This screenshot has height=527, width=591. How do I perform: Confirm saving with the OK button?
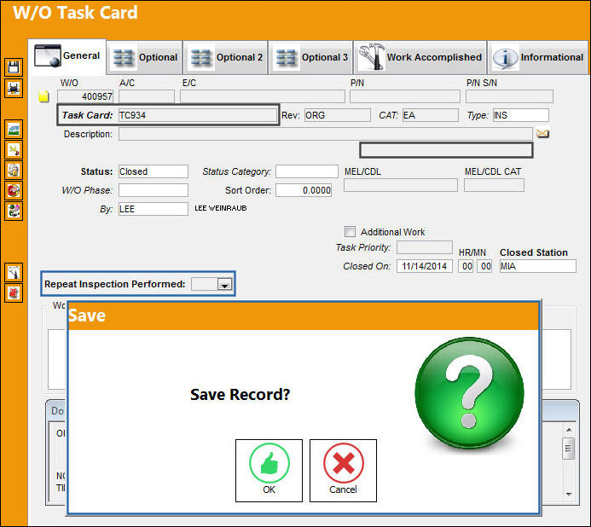[269, 471]
